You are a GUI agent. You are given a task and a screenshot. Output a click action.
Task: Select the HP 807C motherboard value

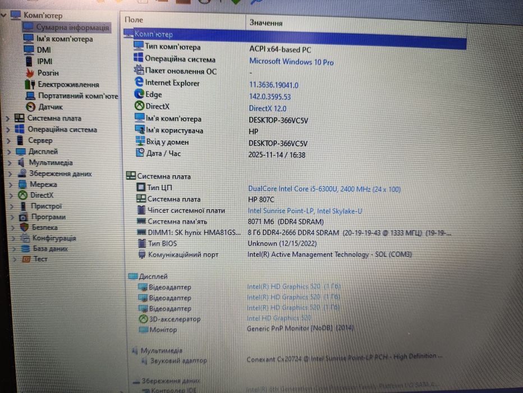tap(261, 199)
